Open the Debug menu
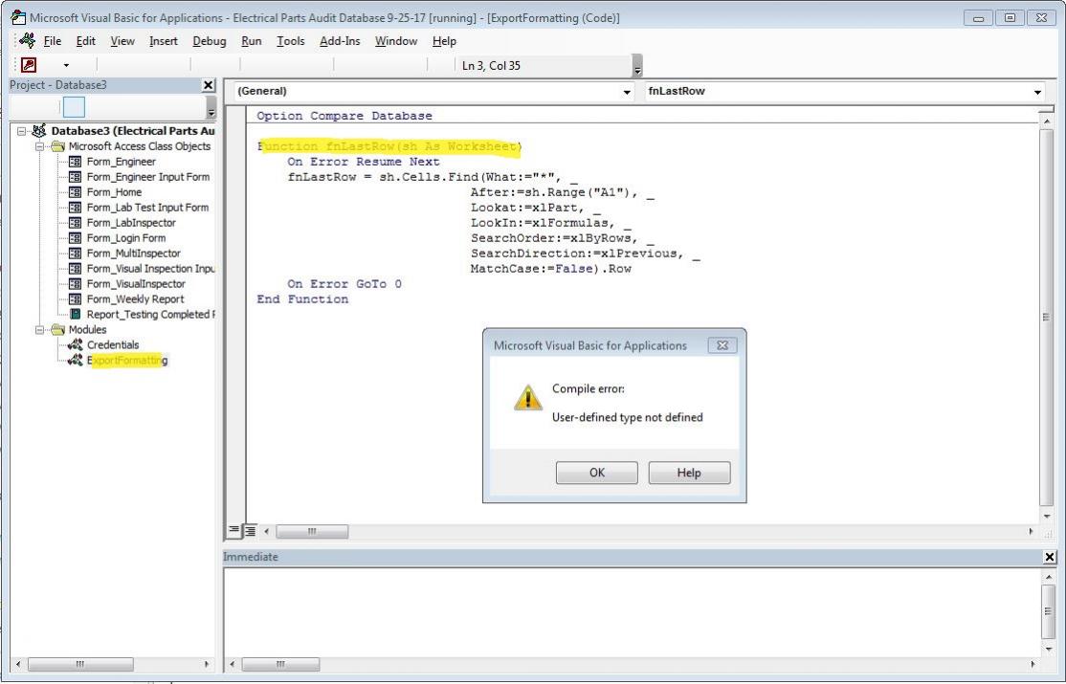This screenshot has height=684, width=1066. pyautogui.click(x=210, y=41)
